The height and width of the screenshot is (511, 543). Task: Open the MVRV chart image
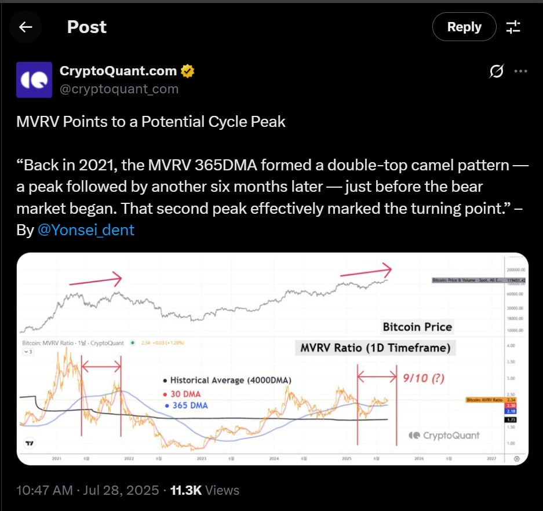click(x=272, y=359)
